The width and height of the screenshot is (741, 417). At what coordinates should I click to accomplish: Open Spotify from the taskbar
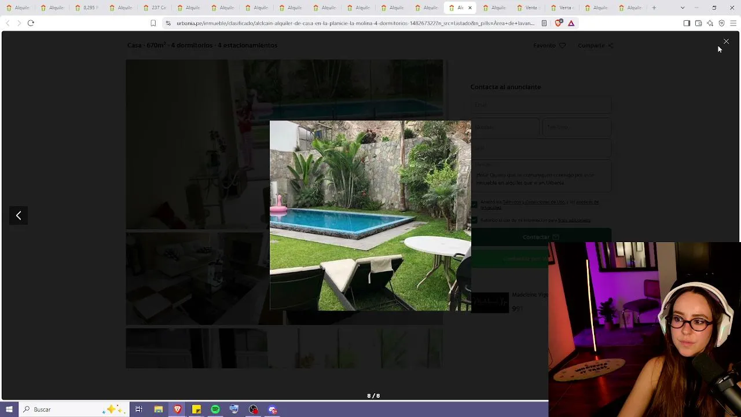pyautogui.click(x=215, y=409)
